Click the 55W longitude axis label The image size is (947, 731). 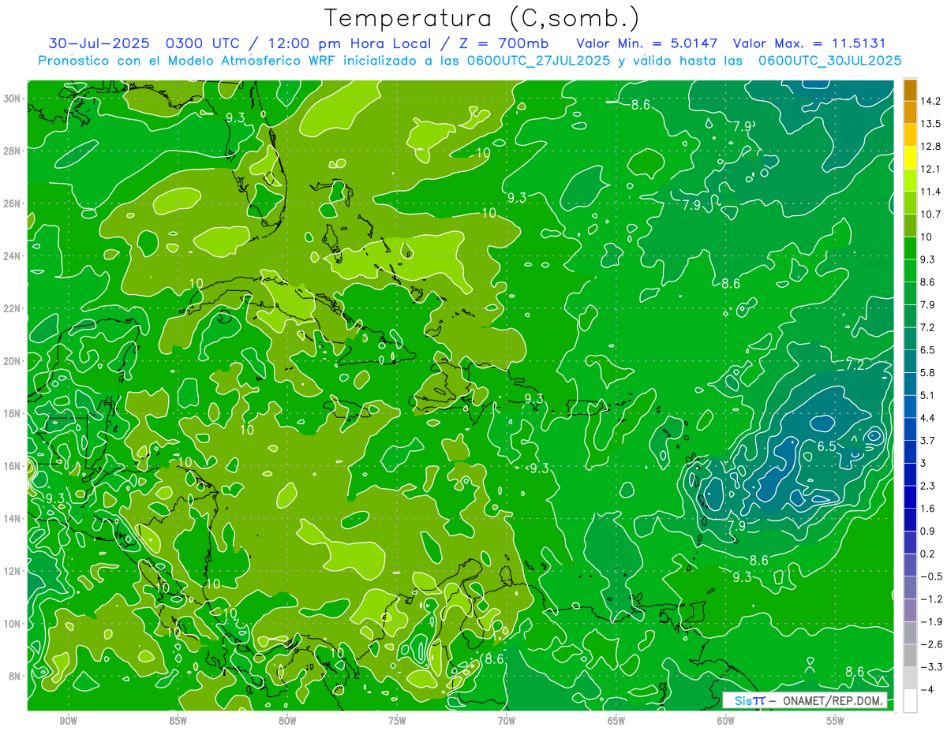click(x=836, y=721)
